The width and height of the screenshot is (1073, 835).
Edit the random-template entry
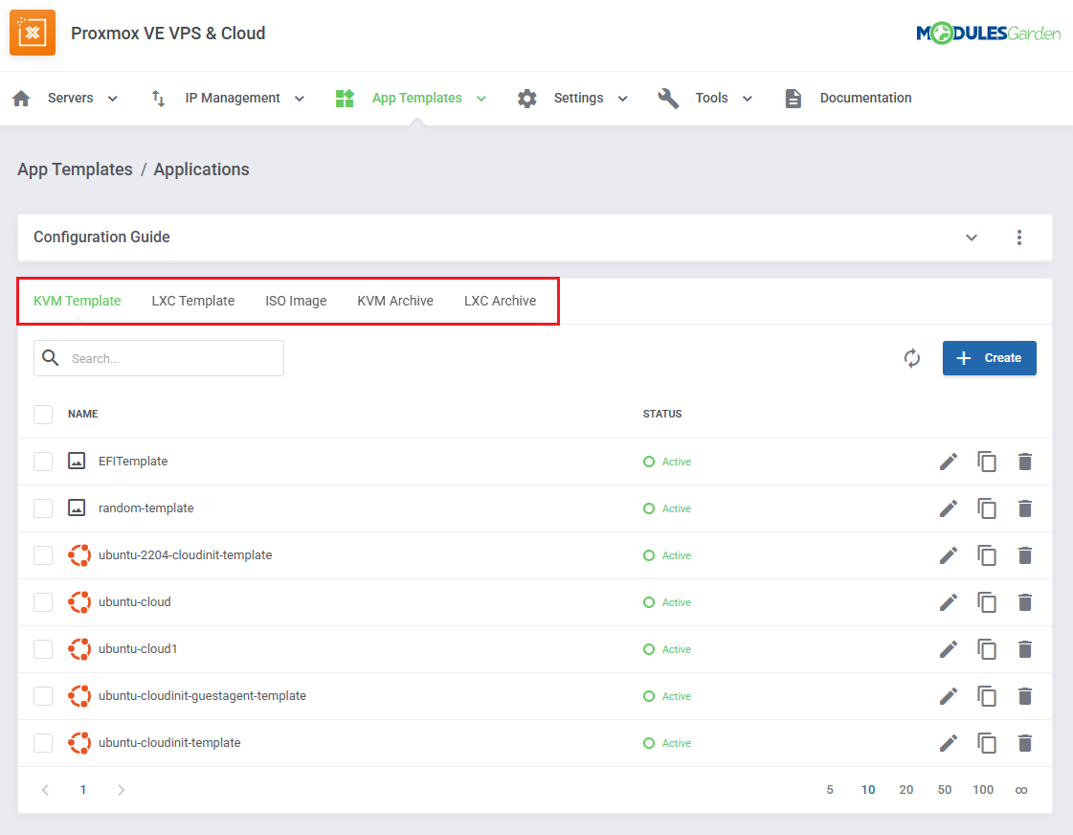[x=949, y=508]
